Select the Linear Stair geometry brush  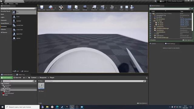click(24, 30)
